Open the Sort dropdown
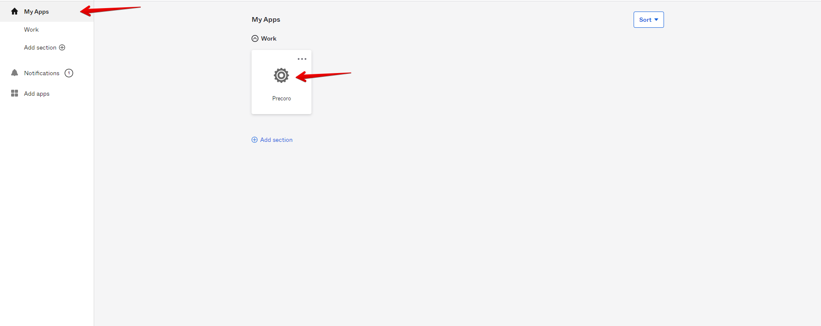This screenshot has height=326, width=821. (649, 20)
